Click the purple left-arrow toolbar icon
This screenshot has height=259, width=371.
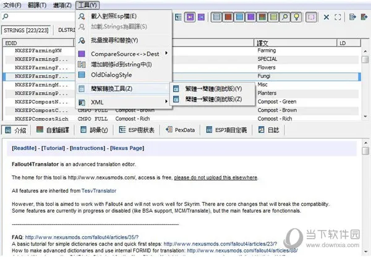[190, 17]
